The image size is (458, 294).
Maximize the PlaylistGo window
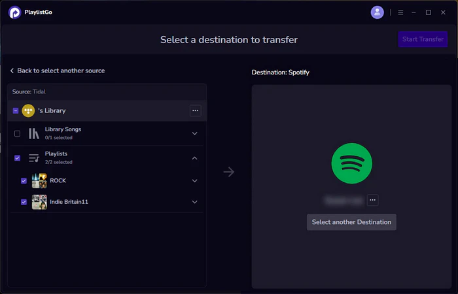coord(428,12)
